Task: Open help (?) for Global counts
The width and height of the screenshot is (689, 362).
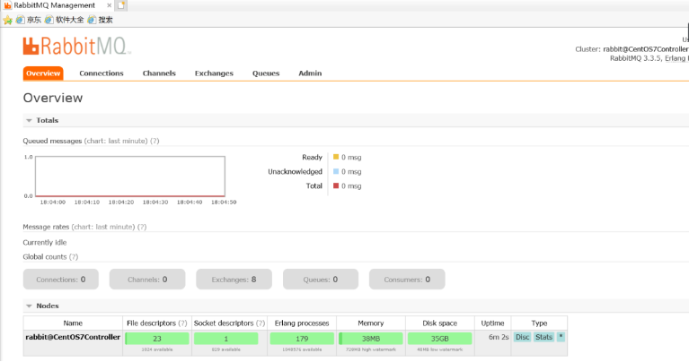Action: [74, 257]
